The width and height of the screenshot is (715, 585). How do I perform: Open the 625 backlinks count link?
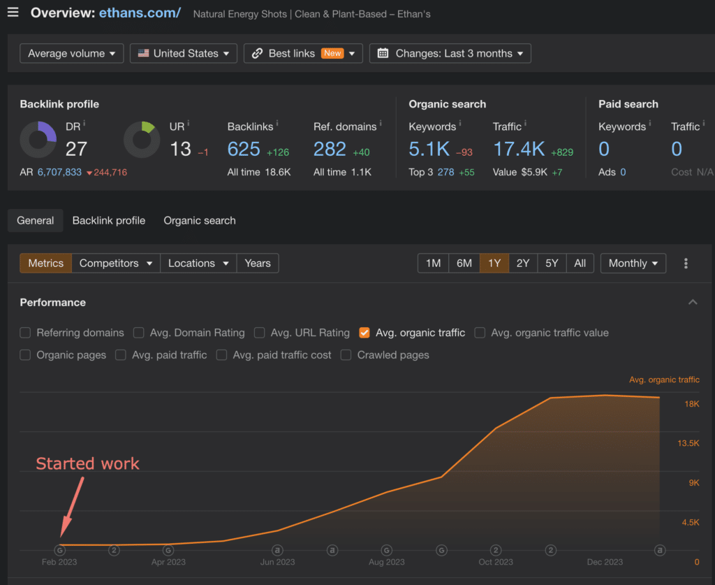coord(244,149)
